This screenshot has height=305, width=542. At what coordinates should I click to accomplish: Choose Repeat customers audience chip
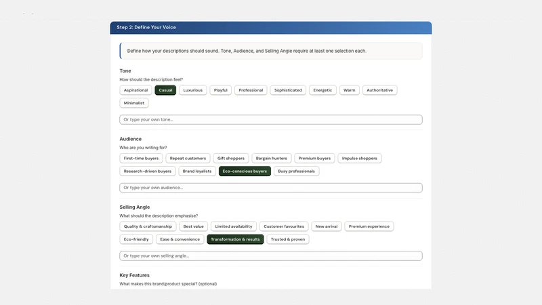[188, 158]
